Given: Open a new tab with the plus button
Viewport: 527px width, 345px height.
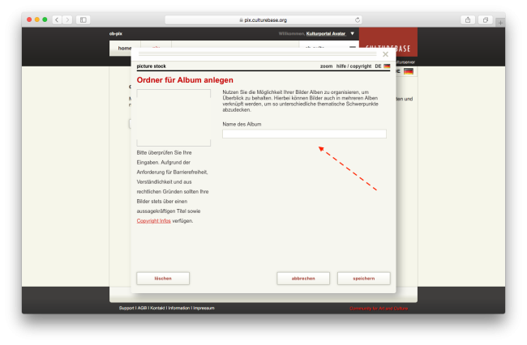Looking at the screenshot, I should coord(499,23).
